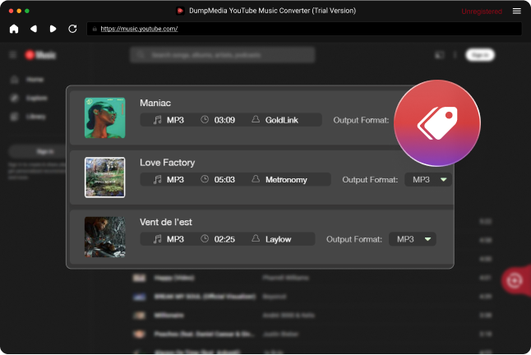Open Home in the left sidebar
The width and height of the screenshot is (531, 355).
click(x=29, y=80)
